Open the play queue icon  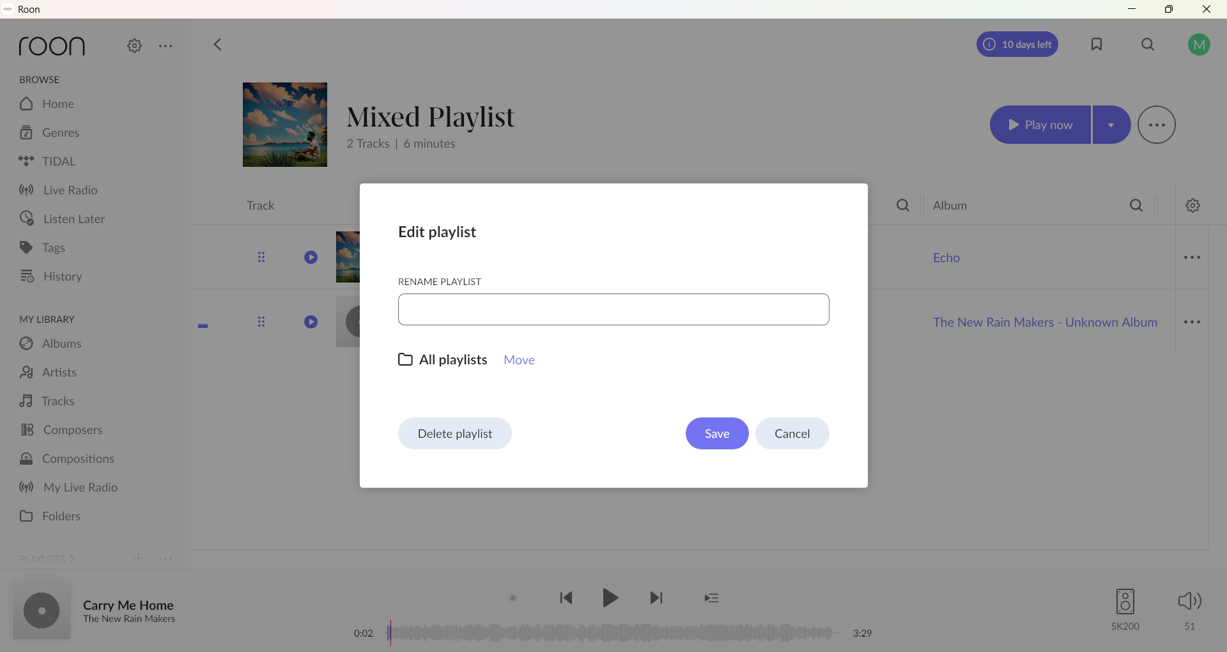pyautogui.click(x=711, y=598)
